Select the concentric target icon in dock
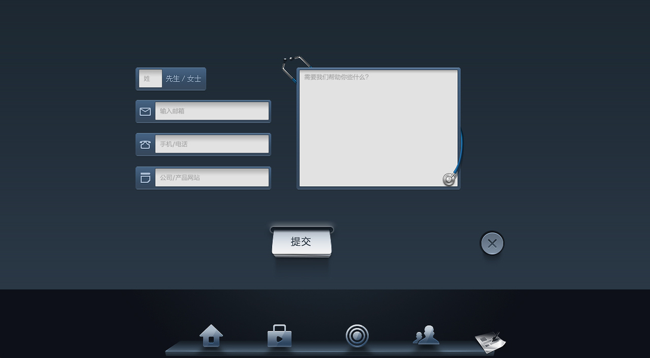The width and height of the screenshot is (650, 358). 357,335
